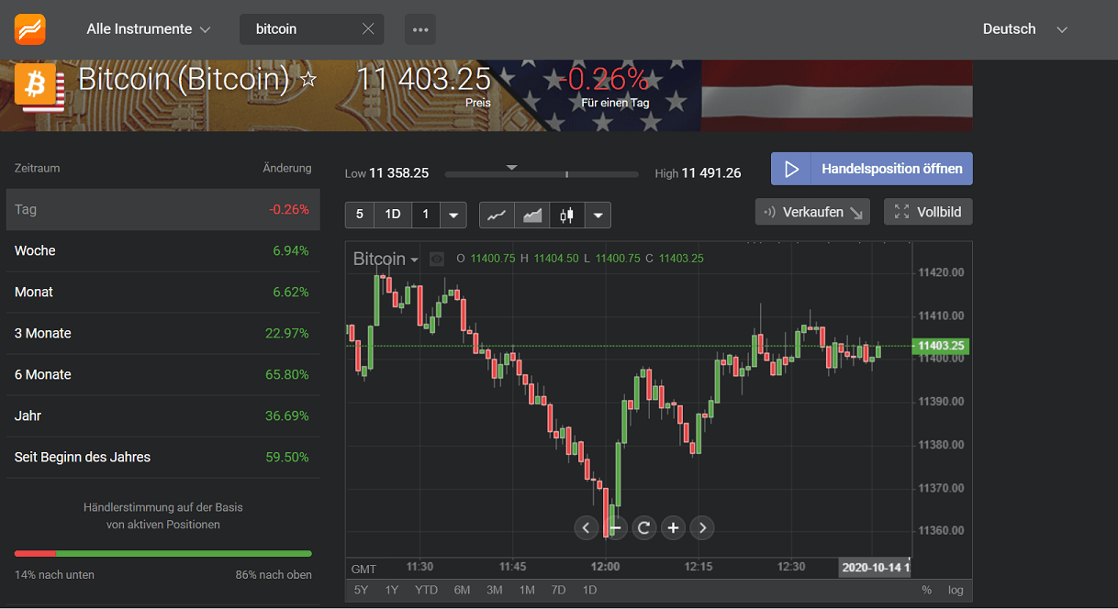
Task: Select Seit Beginn des Jahres row
Action: [x=163, y=457]
